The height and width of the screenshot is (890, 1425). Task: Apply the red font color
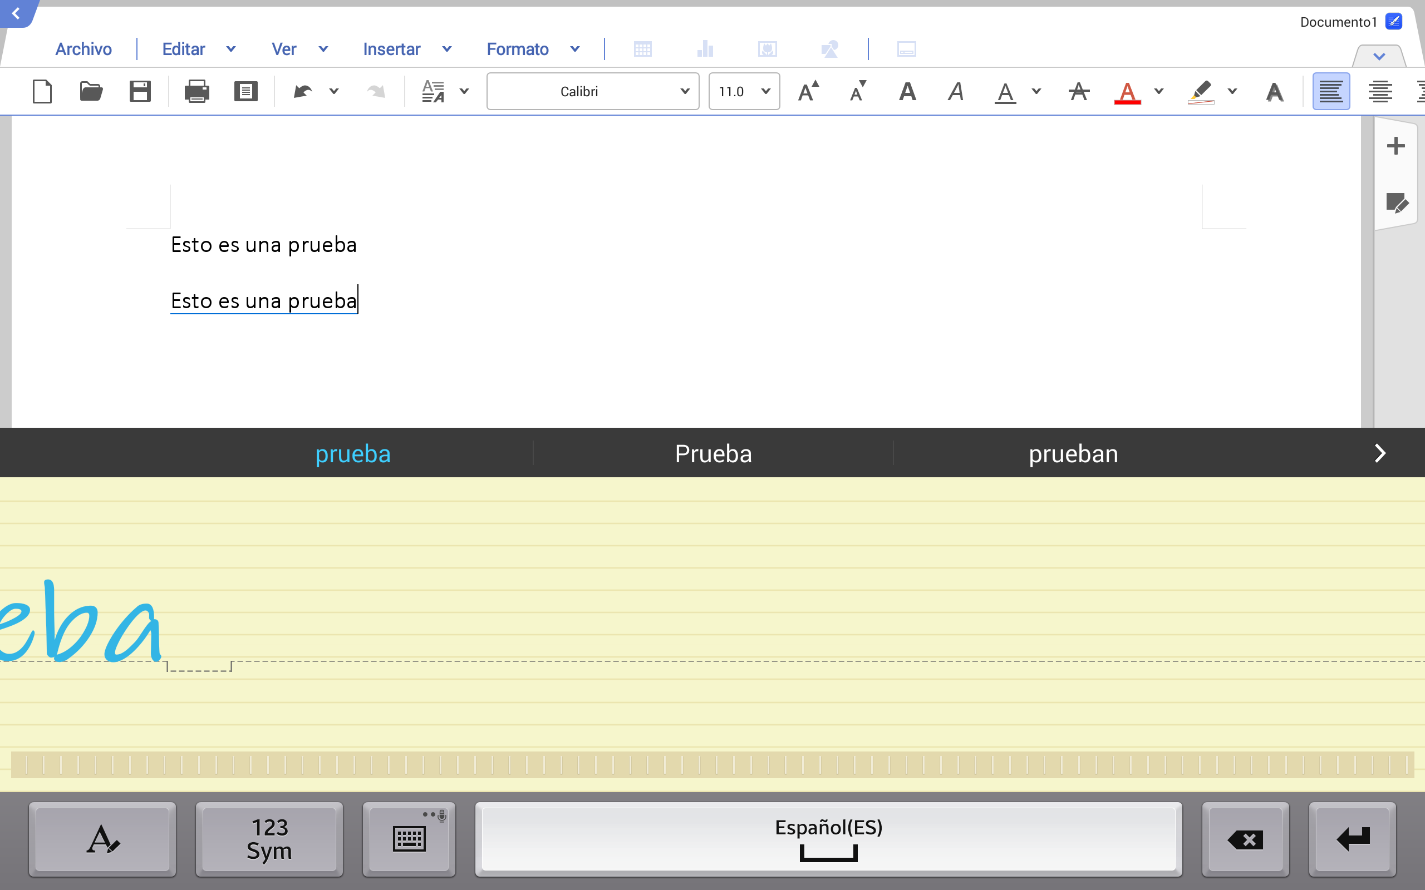[1127, 91]
